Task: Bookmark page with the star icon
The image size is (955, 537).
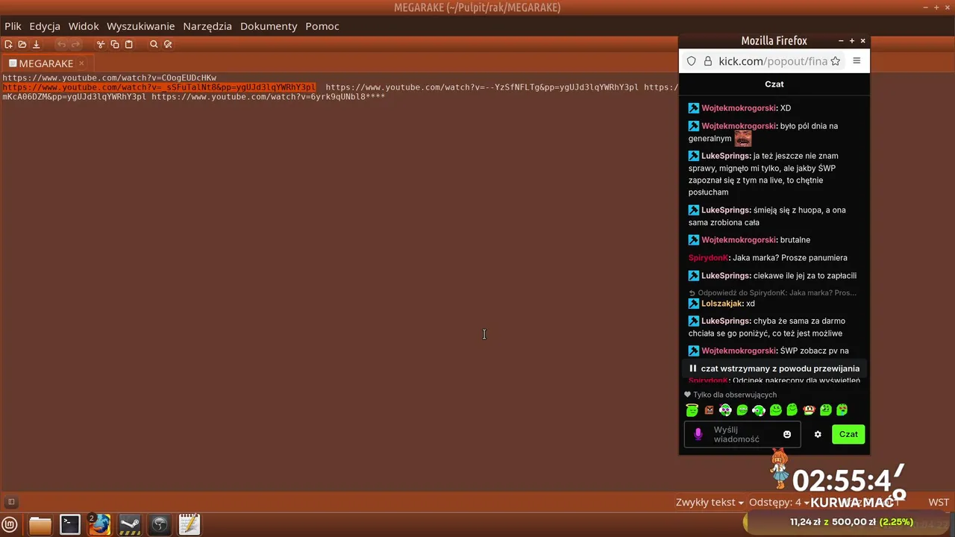Action: (835, 61)
